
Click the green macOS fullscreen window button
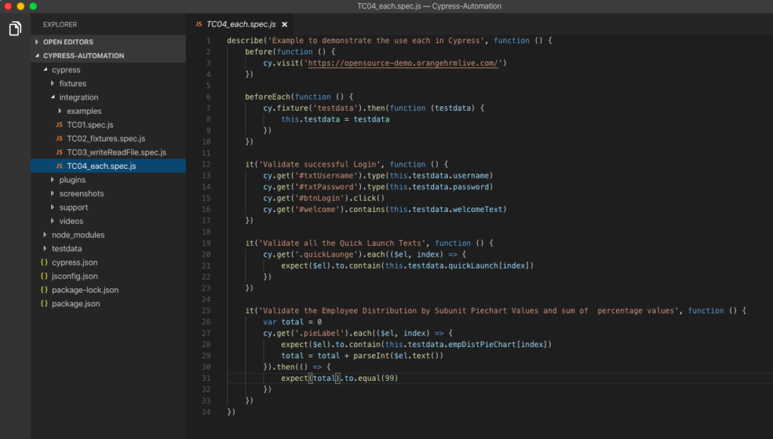tap(33, 6)
